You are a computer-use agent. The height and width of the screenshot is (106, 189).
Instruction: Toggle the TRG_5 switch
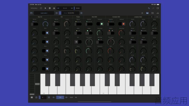coord(45,69)
